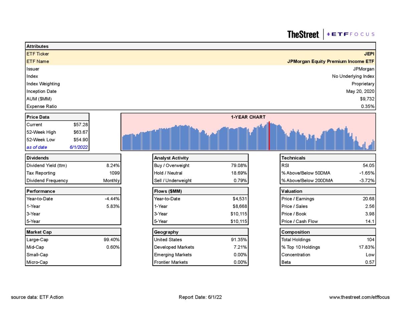The width and height of the screenshot is (401, 310).
Task: Click the ETF Focus logo
Action: pyautogui.click(x=351, y=34)
